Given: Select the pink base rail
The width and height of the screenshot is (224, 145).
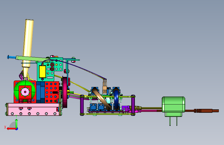Looking at the screenshot, I should pyautogui.click(x=34, y=109).
